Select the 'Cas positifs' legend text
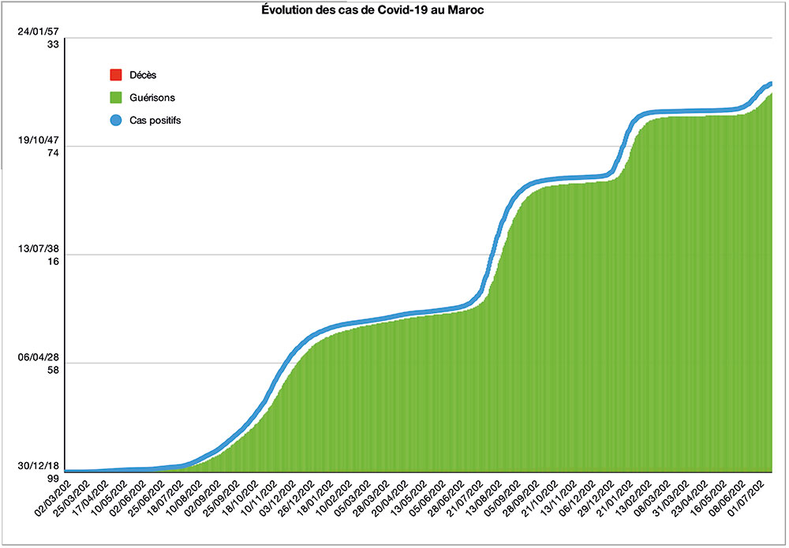Image resolution: width=789 pixels, height=548 pixels. click(x=155, y=121)
